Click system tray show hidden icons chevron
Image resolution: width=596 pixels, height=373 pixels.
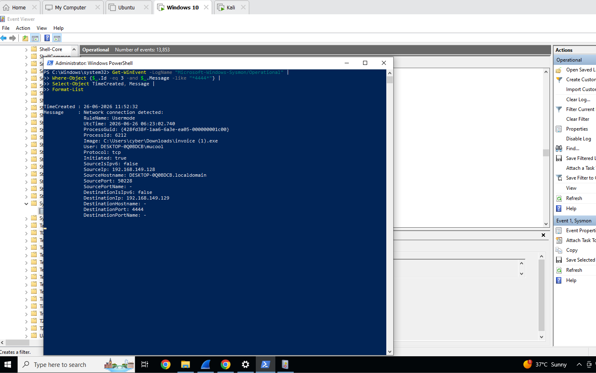point(579,364)
